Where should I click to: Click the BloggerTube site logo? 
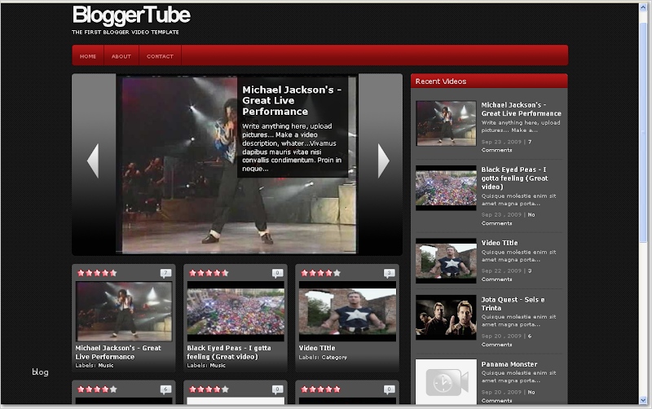(x=131, y=15)
